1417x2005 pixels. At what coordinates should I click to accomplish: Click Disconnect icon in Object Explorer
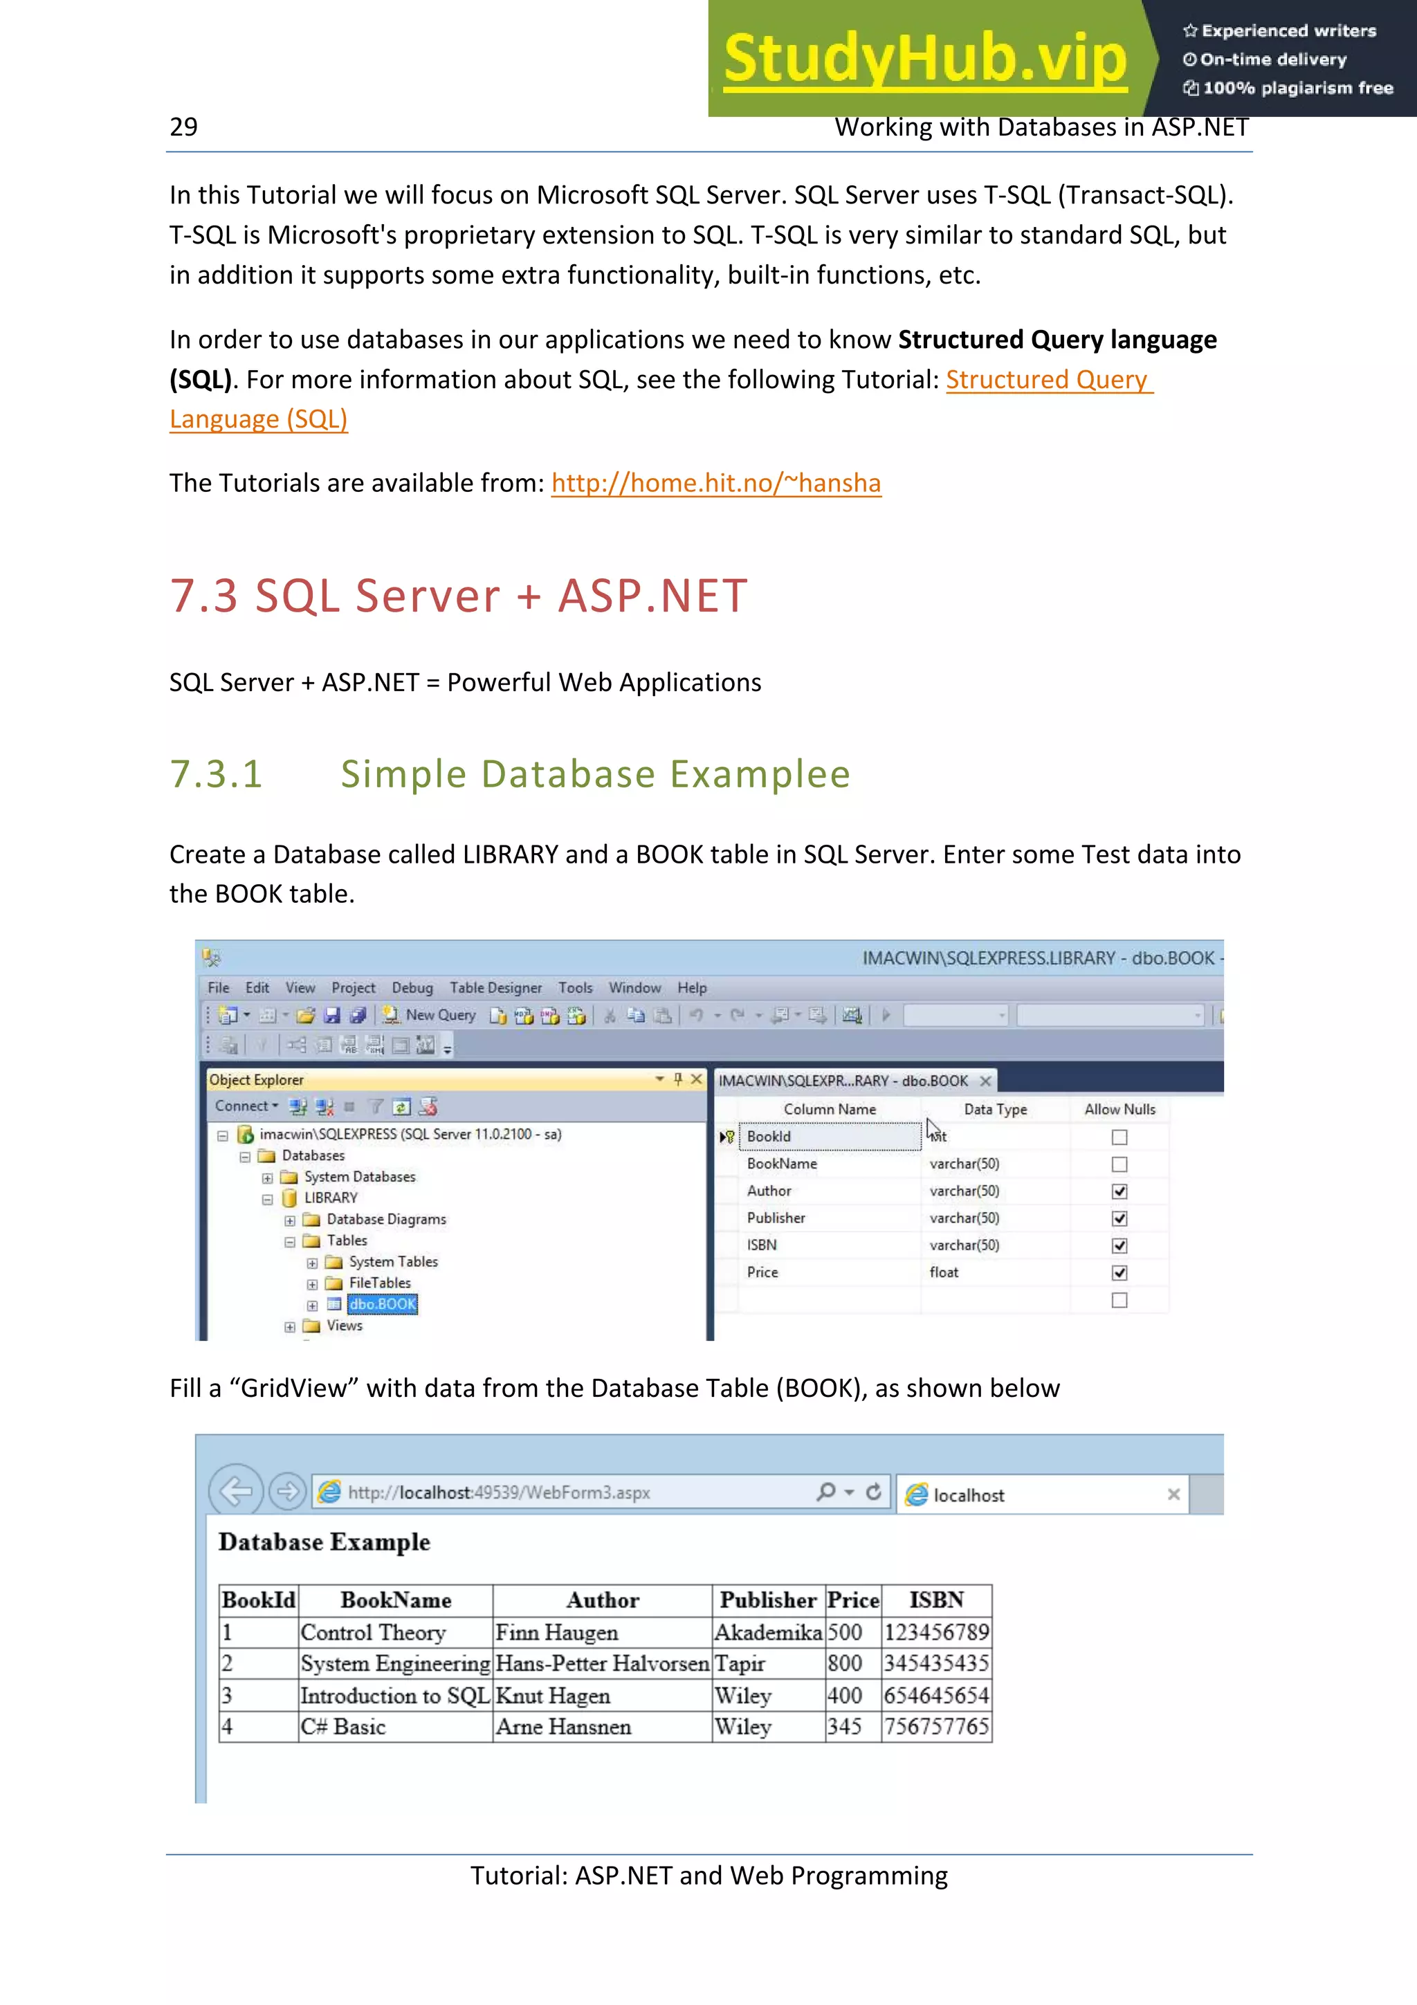coord(324,1106)
